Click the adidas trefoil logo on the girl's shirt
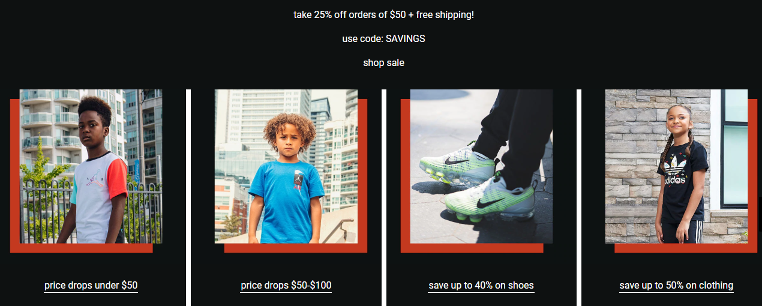Image resolution: width=762 pixels, height=306 pixels. click(x=677, y=162)
